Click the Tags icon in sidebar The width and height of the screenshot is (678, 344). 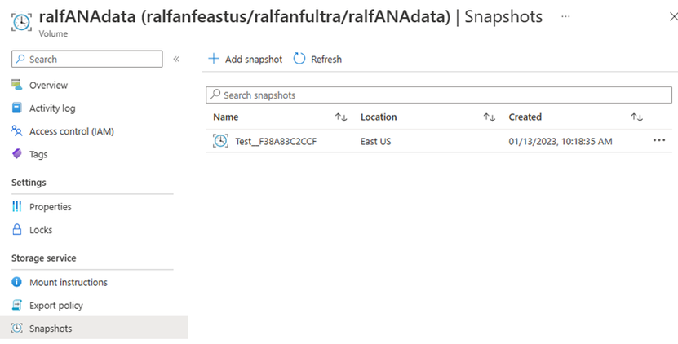16,154
